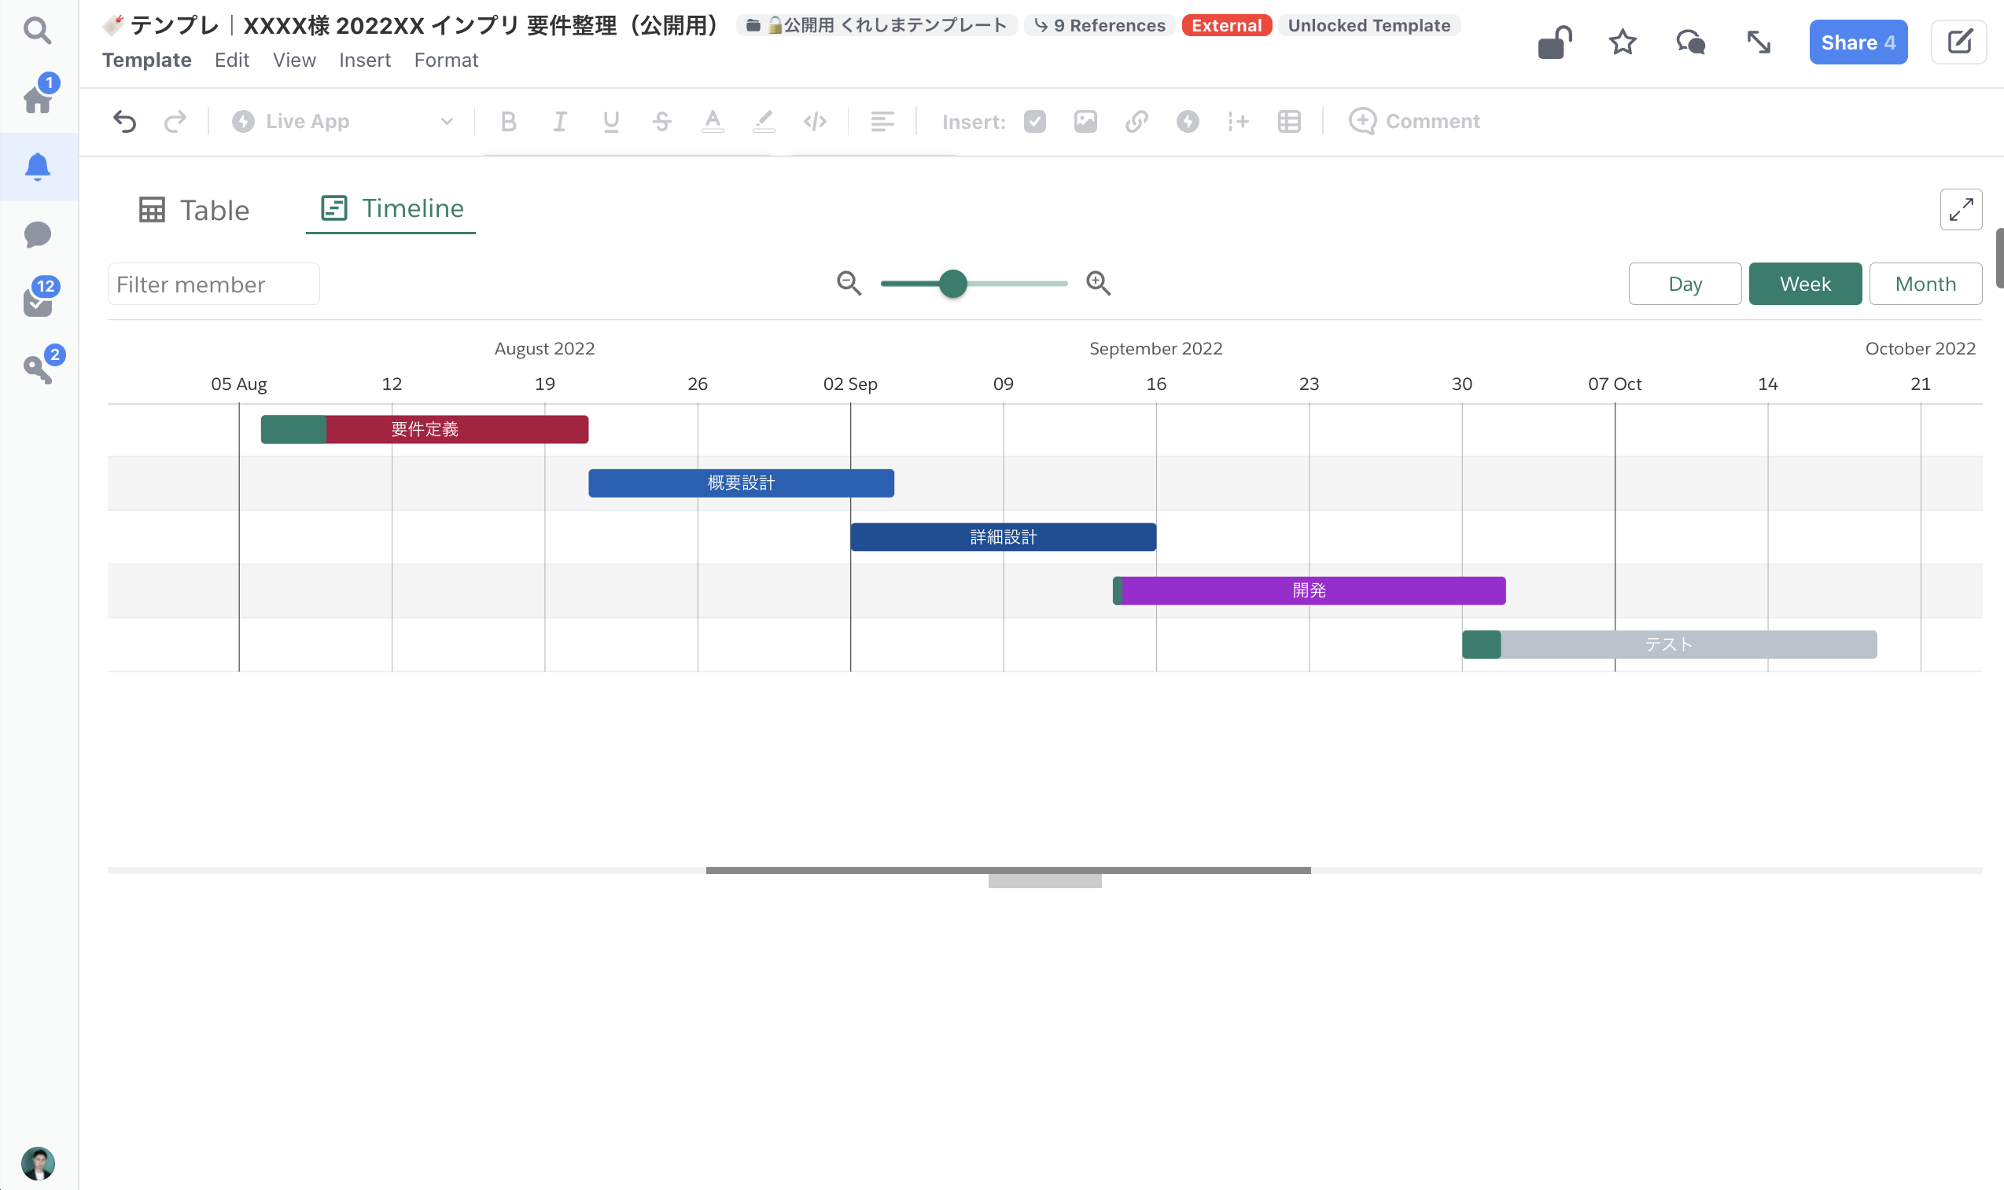Click the zoom-in magnifier icon
2004x1190 pixels.
point(1098,283)
